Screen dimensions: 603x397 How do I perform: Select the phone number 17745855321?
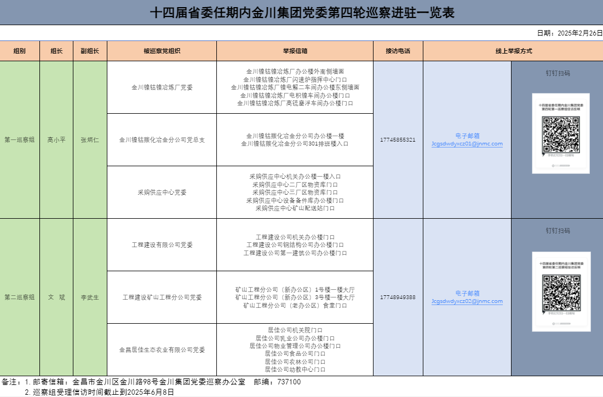click(x=398, y=140)
